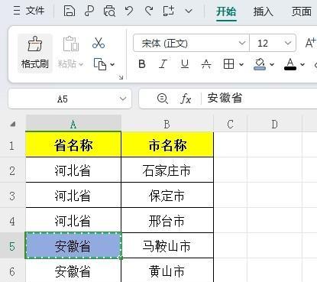Select row 4 header
The image size is (317, 282).
coord(12,220)
